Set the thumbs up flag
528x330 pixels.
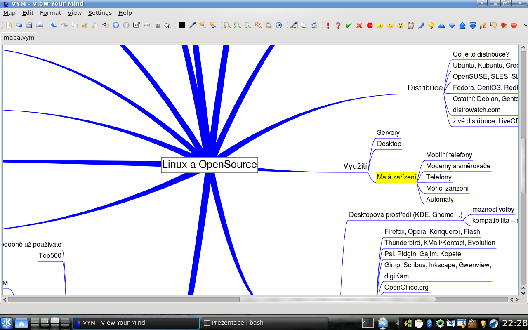click(x=483, y=25)
